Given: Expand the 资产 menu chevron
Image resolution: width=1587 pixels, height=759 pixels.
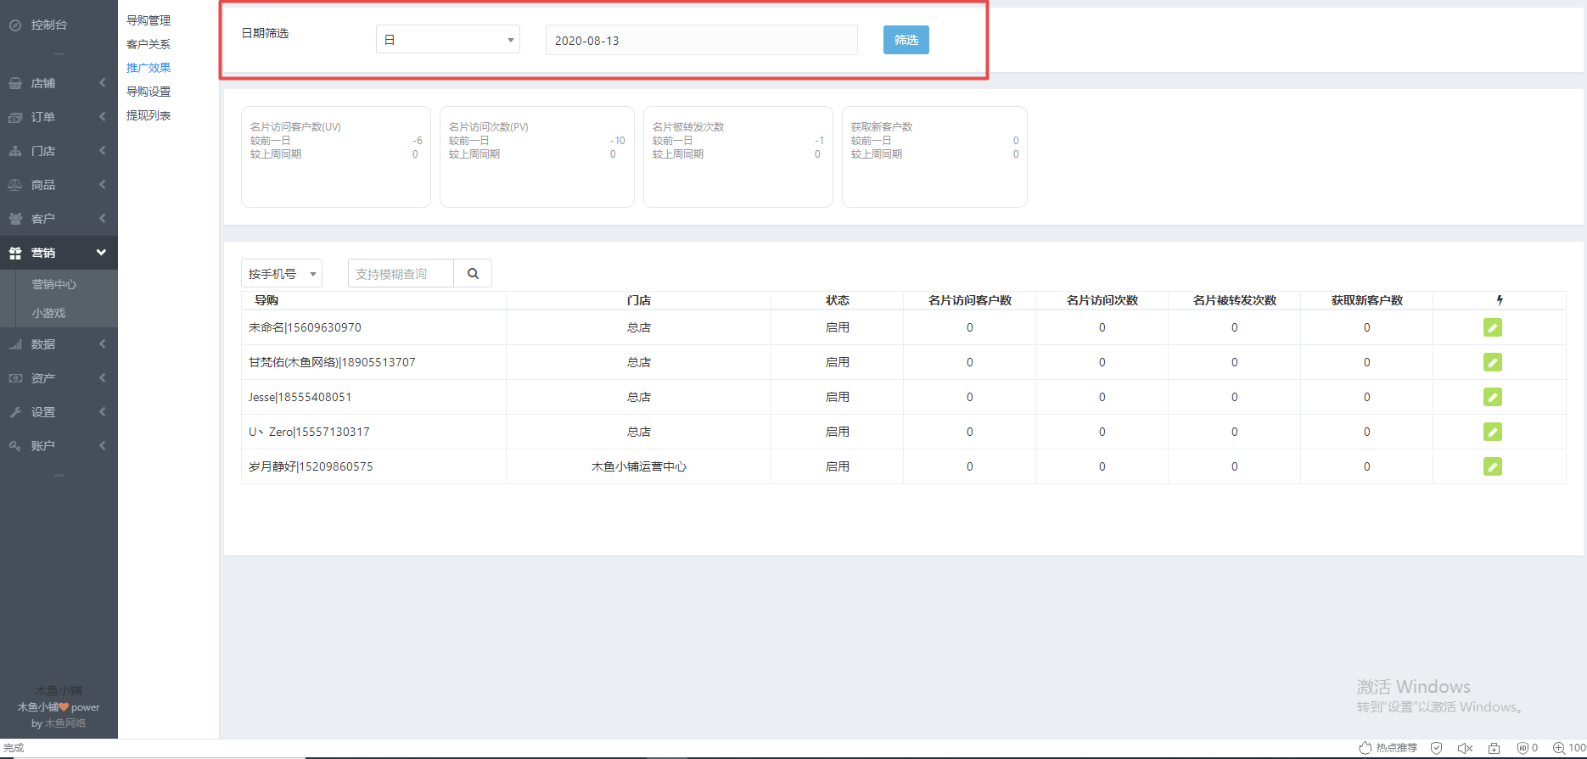Looking at the screenshot, I should click(103, 378).
